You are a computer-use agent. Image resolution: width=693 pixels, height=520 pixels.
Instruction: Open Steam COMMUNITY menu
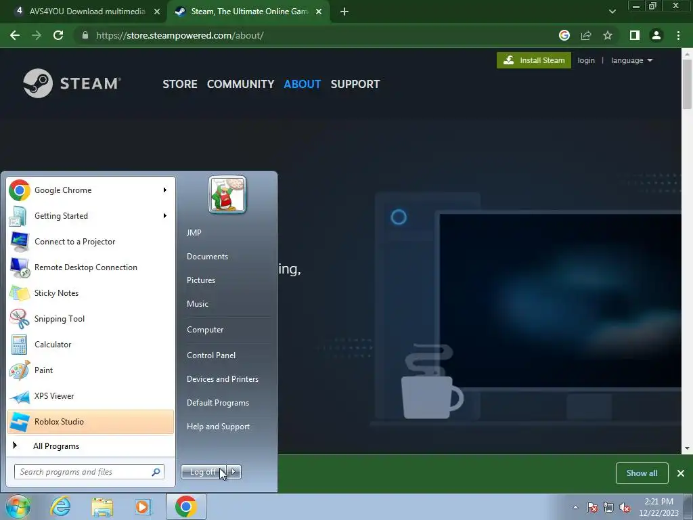[x=240, y=84]
